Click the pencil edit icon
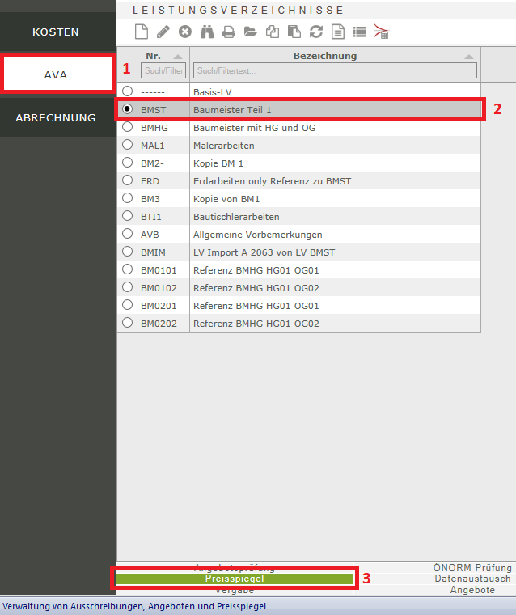The width and height of the screenshot is (516, 615). 163,32
